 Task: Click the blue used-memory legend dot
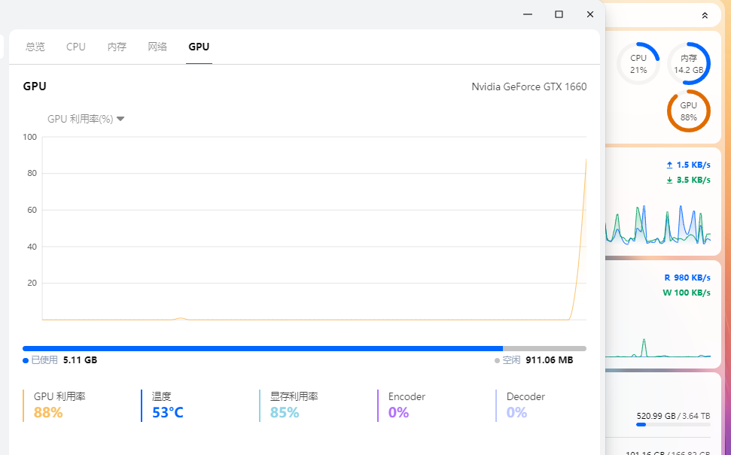click(x=26, y=360)
